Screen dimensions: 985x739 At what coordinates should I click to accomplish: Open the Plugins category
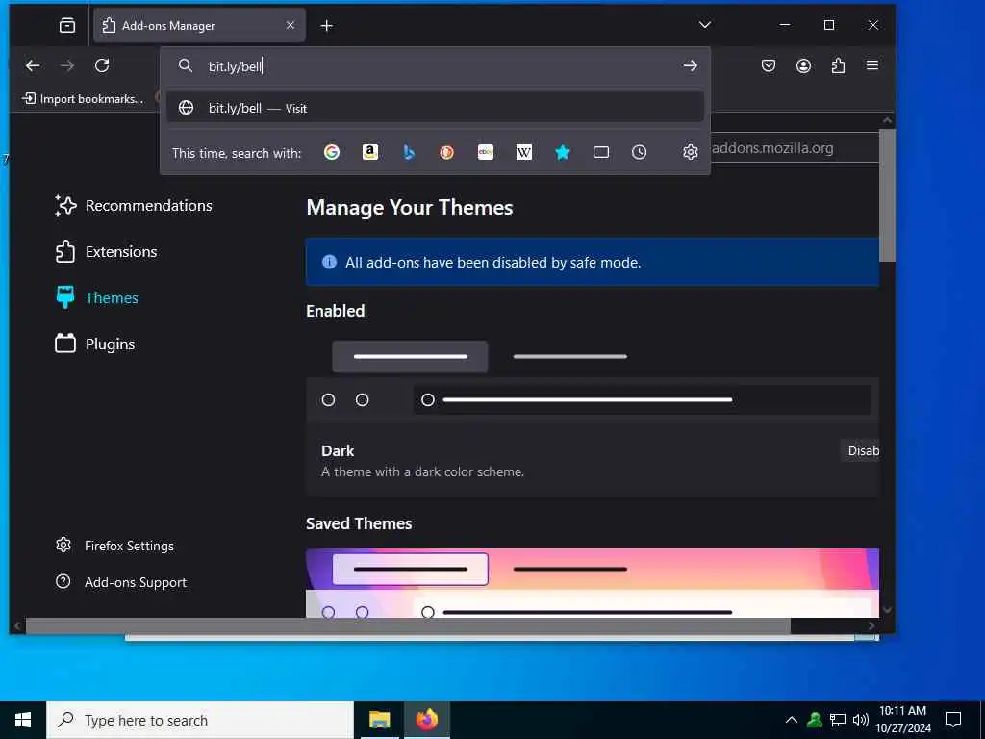pos(95,344)
